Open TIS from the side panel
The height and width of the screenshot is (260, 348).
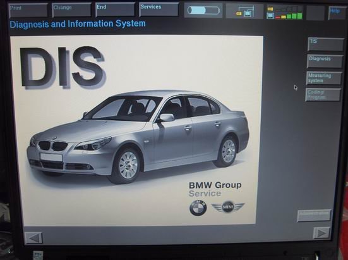coord(326,44)
